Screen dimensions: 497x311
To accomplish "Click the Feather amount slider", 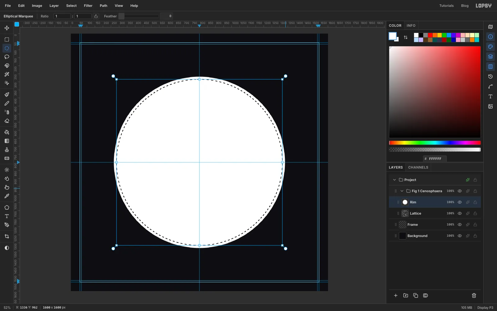I will [139, 16].
